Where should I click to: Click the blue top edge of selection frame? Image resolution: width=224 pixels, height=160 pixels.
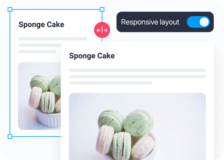point(56,10)
